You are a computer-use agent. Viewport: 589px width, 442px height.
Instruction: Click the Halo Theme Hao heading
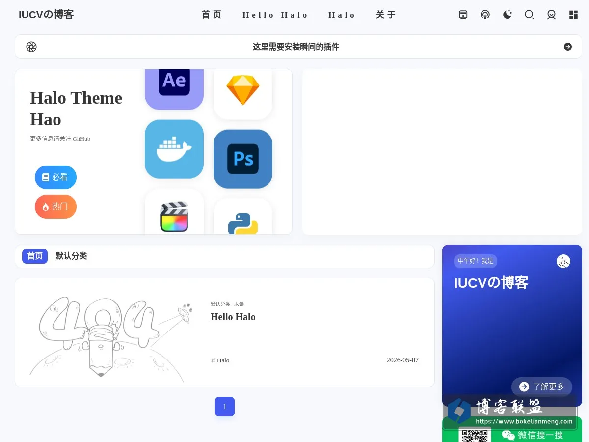76,109
